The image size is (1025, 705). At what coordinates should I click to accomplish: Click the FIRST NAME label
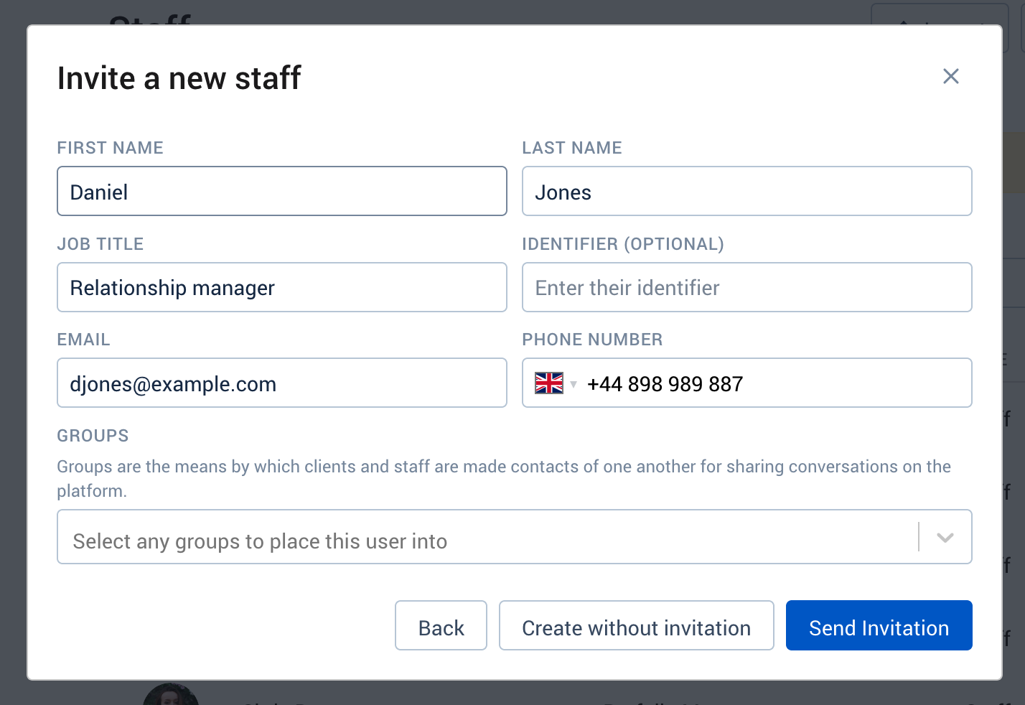click(110, 148)
